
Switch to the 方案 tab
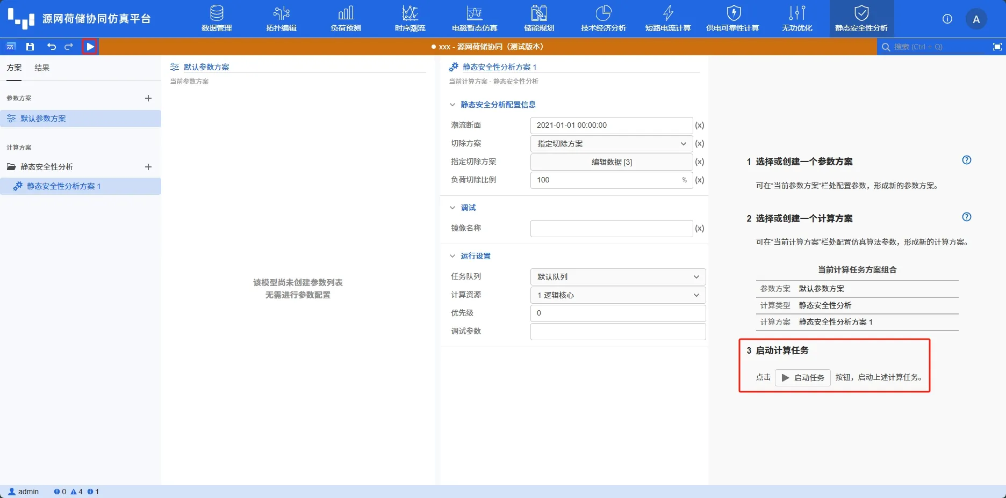(x=14, y=68)
